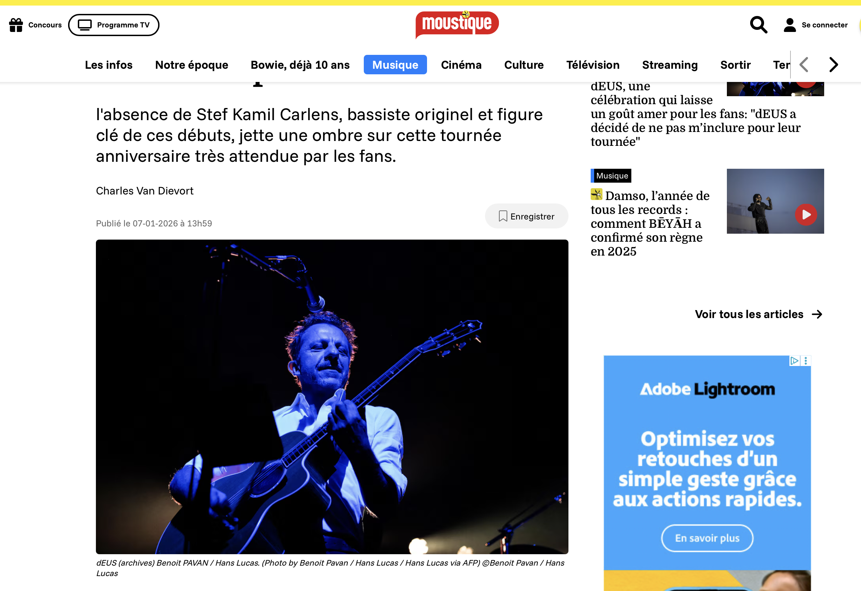
Task: Click the bookmark icon in Enregistrer
Action: 503,216
